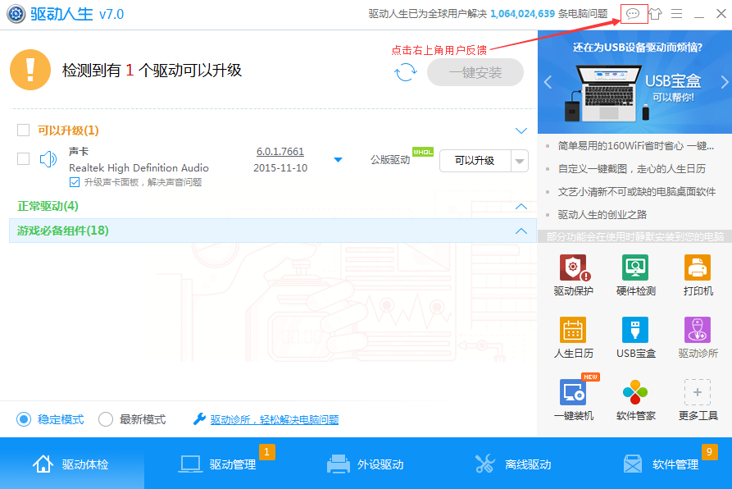The height and width of the screenshot is (489, 732).
Task: Switch to 外设驱动 tab
Action: coord(366,464)
